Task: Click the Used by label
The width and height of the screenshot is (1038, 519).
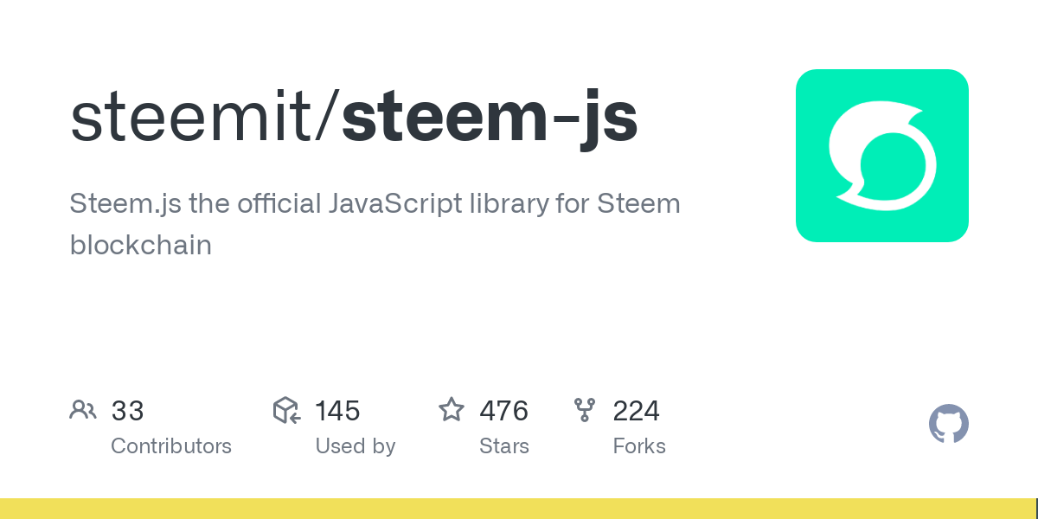Action: coord(355,446)
